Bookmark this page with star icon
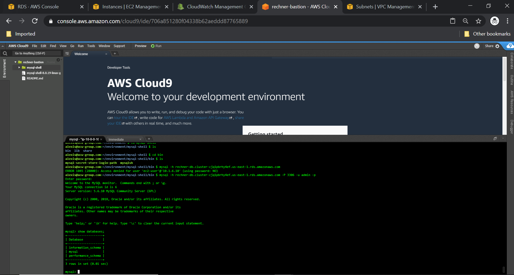The height and width of the screenshot is (275, 514). (x=478, y=21)
